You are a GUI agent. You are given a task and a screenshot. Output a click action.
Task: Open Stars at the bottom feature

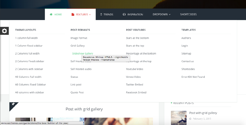click(x=137, y=38)
